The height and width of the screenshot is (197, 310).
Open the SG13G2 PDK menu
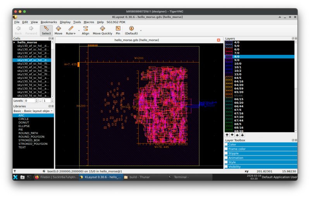(116, 22)
